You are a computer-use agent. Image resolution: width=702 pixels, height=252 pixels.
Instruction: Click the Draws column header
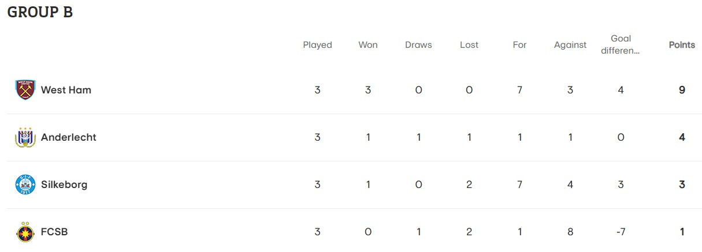(x=418, y=45)
